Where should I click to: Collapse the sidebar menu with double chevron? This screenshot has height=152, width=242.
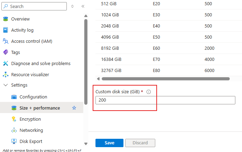pos(83,6)
